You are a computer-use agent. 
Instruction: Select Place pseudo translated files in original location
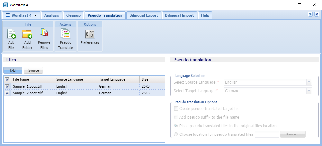pos(176,126)
